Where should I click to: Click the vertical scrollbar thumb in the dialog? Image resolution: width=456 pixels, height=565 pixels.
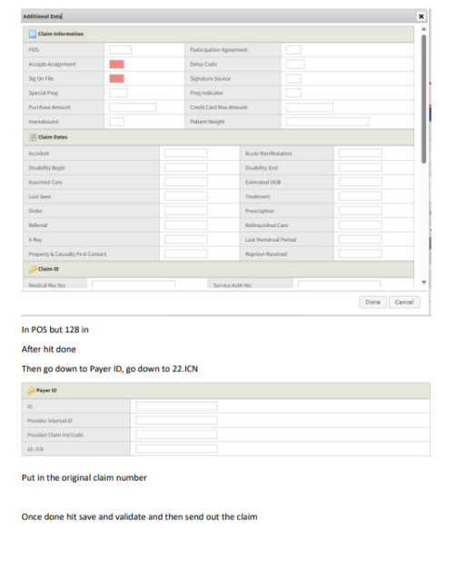click(x=424, y=99)
